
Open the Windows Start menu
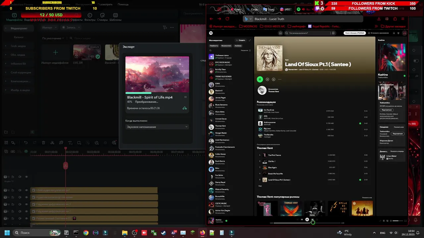(x=7, y=233)
